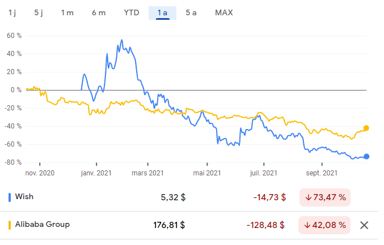Click Alibaba's 42,08 % decline badge

click(x=324, y=225)
